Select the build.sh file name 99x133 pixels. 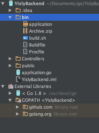[x=38, y=38]
